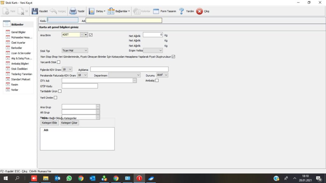Open the Bağlantılar toolbar menu
326x183 pixels.
pos(118,11)
